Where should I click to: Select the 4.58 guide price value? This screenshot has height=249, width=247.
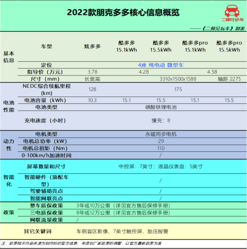coord(212,72)
